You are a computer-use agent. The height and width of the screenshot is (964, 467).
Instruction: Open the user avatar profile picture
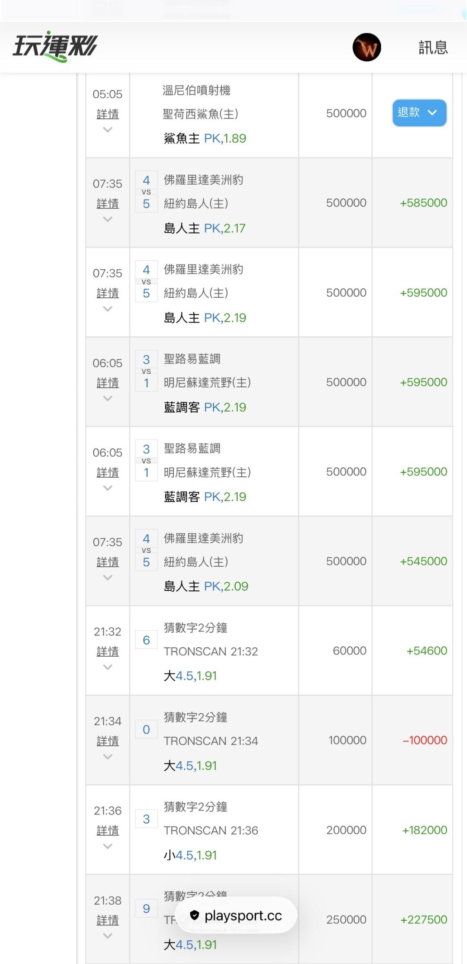(367, 47)
